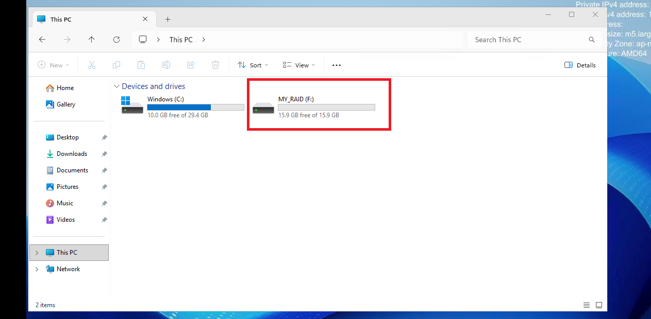Select the This PC tab
Image resolution: width=651 pixels, height=319 pixels.
(93, 20)
